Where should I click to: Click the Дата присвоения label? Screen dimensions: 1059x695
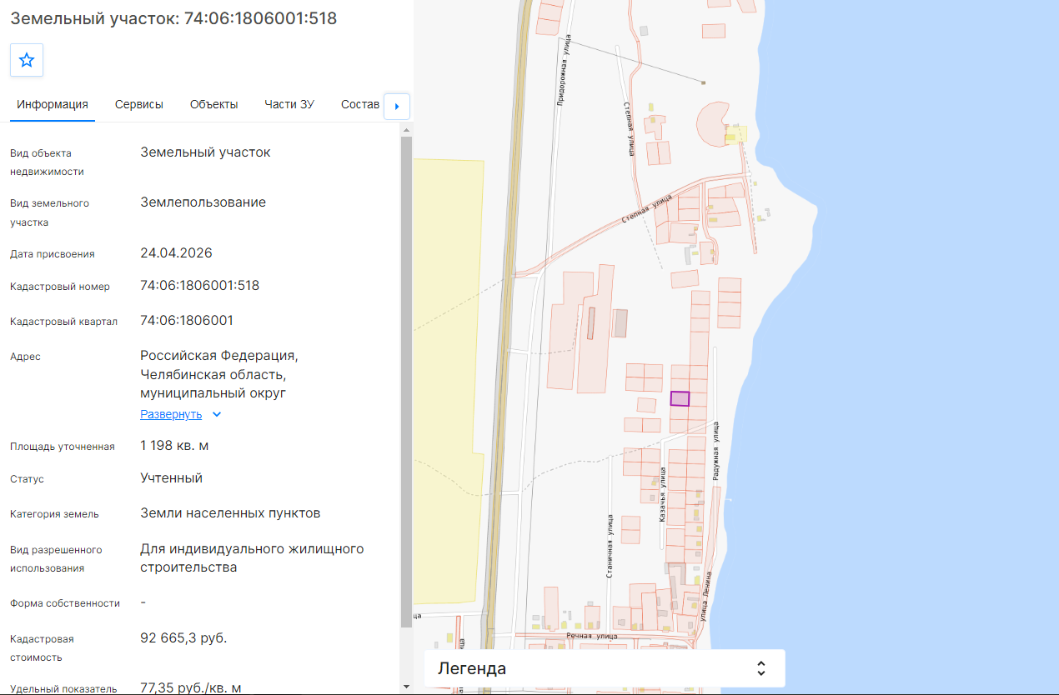tap(53, 254)
